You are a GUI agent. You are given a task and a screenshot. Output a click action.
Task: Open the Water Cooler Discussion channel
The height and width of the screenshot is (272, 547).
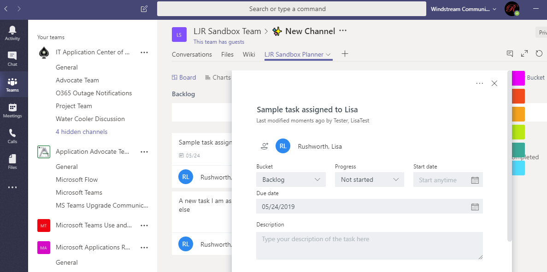90,119
